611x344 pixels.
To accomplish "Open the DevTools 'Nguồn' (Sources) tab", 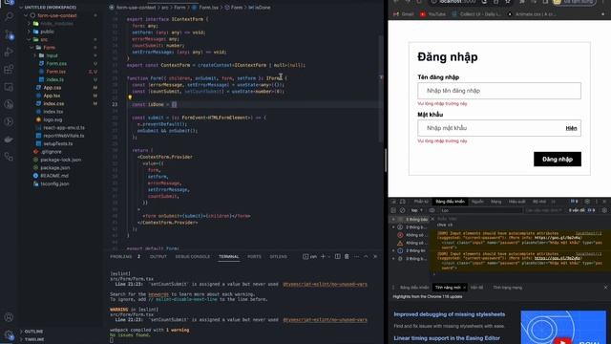I will click(x=477, y=202).
